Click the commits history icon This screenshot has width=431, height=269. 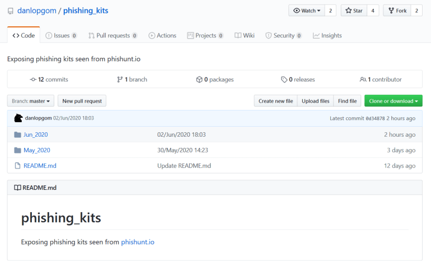[33, 80]
